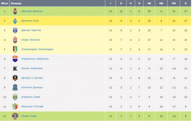Image resolution: width=192 pixels, height=121 pixels.
Task: Click the Olimpik Donetsk club logo
Action: [15, 87]
